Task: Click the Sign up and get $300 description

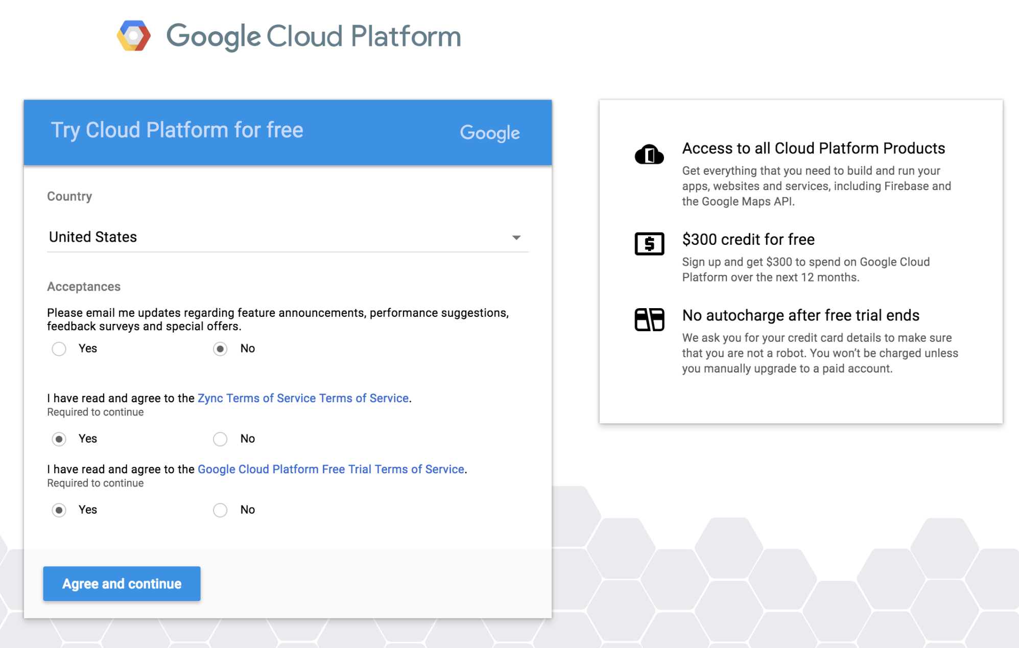Action: [806, 269]
